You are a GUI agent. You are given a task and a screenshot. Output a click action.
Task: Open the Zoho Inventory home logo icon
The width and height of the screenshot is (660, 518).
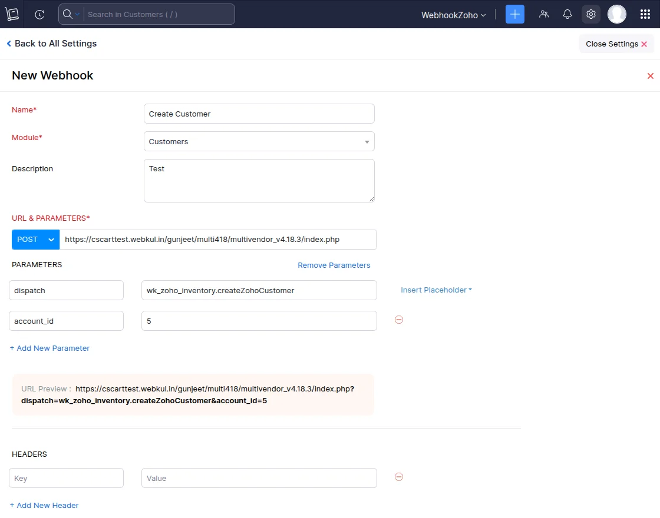point(12,15)
